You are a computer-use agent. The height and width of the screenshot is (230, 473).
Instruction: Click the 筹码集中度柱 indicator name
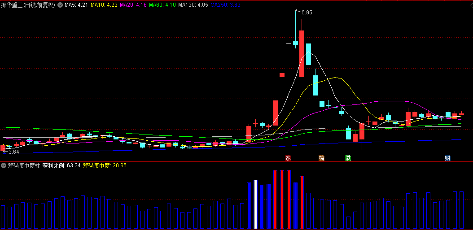coord(24,165)
